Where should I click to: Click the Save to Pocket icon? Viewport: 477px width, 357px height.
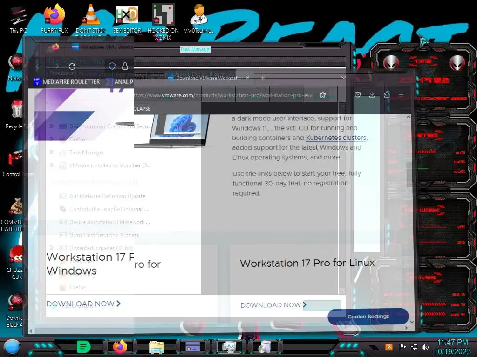click(358, 94)
